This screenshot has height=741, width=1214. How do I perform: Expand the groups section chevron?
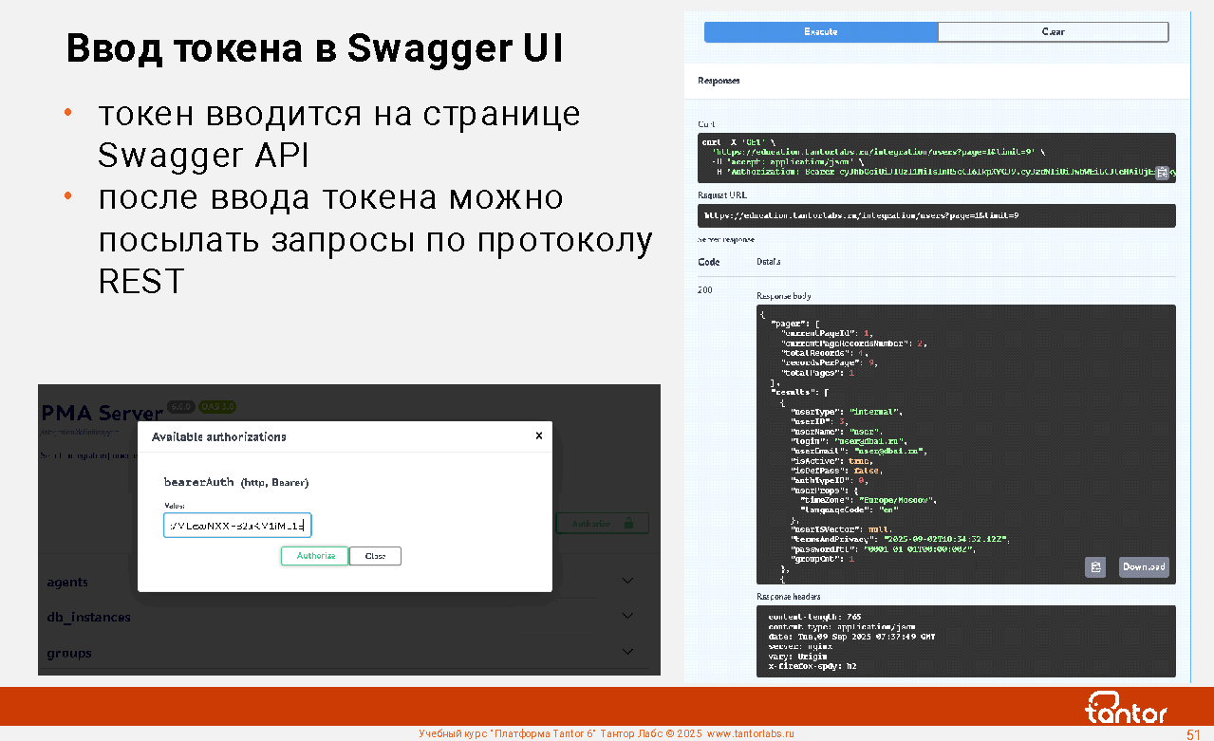627,652
